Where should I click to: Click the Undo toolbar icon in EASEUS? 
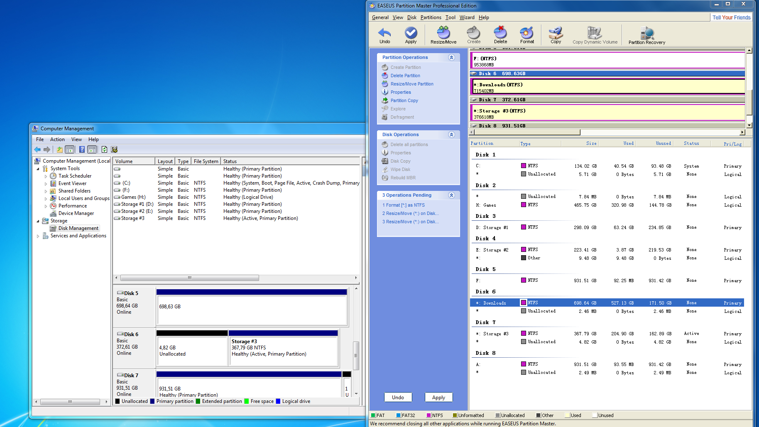[x=384, y=35]
